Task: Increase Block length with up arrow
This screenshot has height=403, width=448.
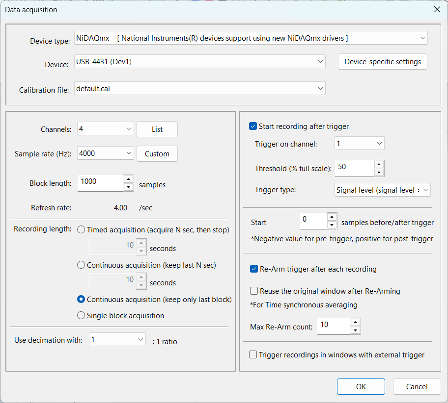Action: (128, 179)
